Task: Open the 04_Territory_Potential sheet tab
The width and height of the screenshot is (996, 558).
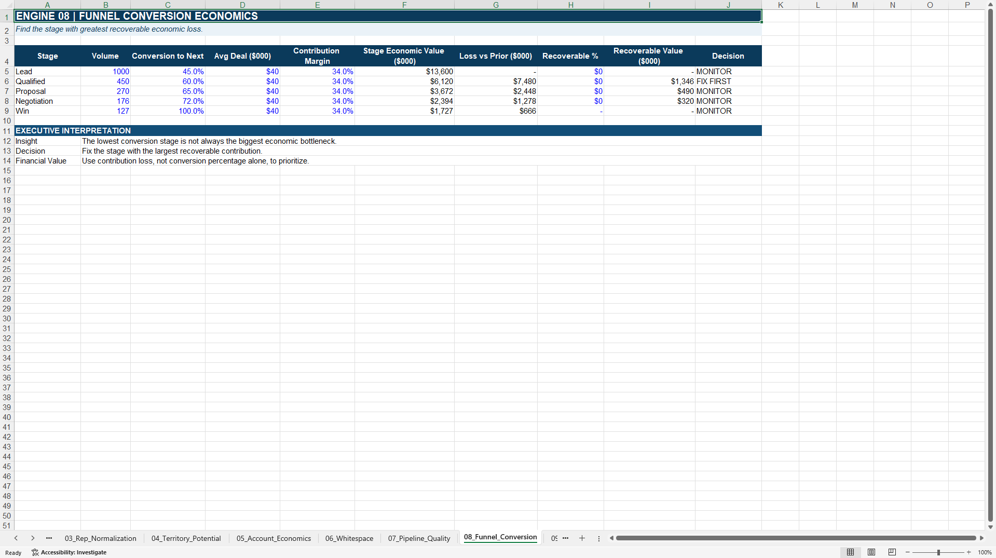Action: point(186,538)
